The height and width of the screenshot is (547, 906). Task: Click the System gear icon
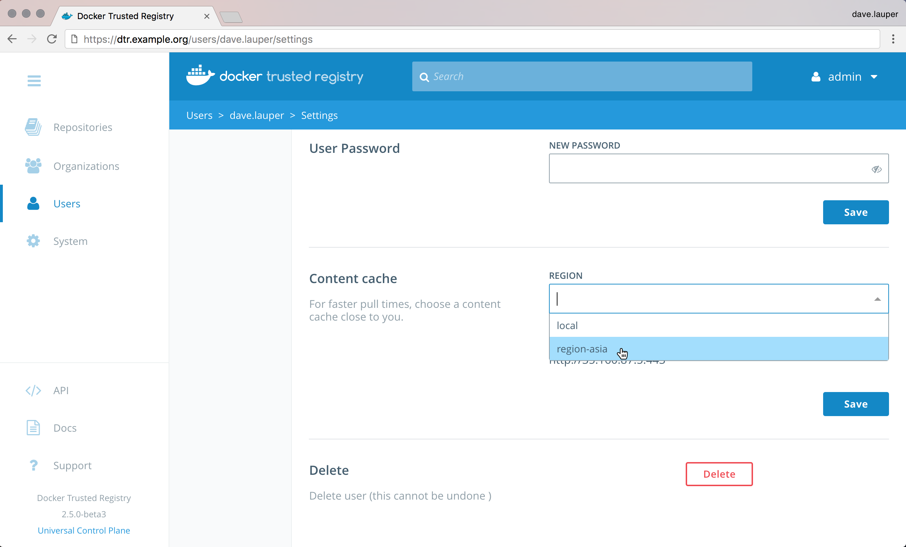tap(33, 241)
